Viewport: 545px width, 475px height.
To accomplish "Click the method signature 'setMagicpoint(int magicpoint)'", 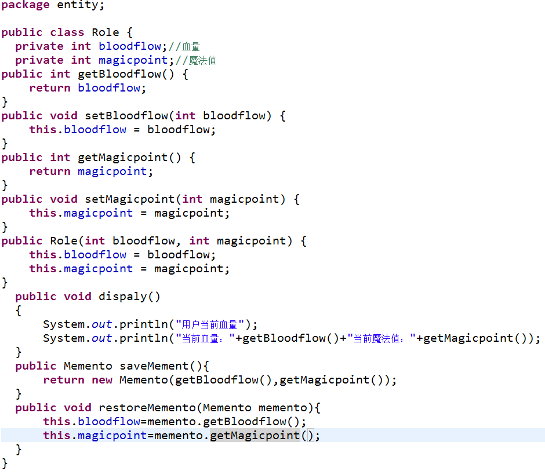I will click(186, 199).
